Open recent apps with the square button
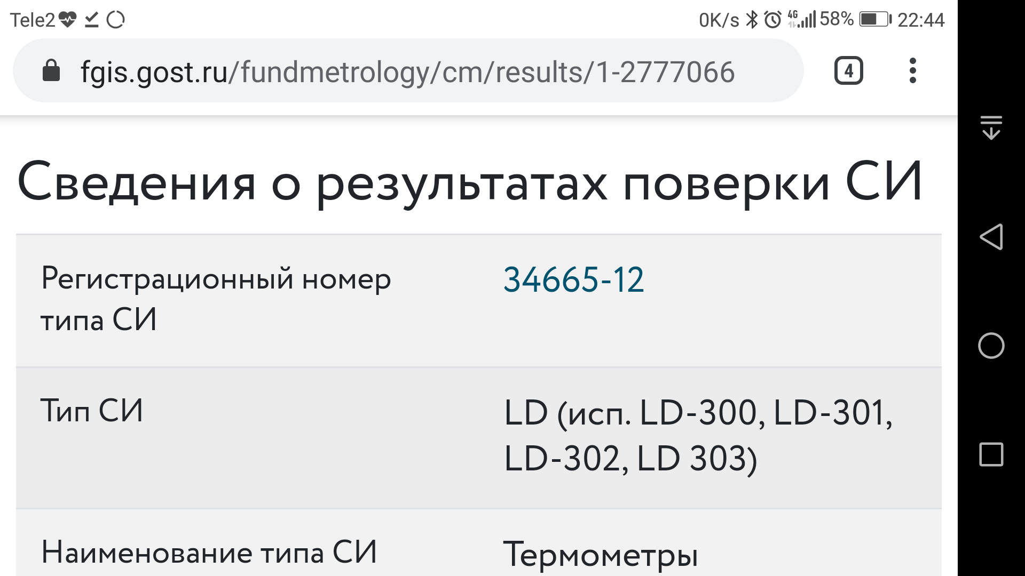Image resolution: width=1025 pixels, height=576 pixels. [991, 455]
